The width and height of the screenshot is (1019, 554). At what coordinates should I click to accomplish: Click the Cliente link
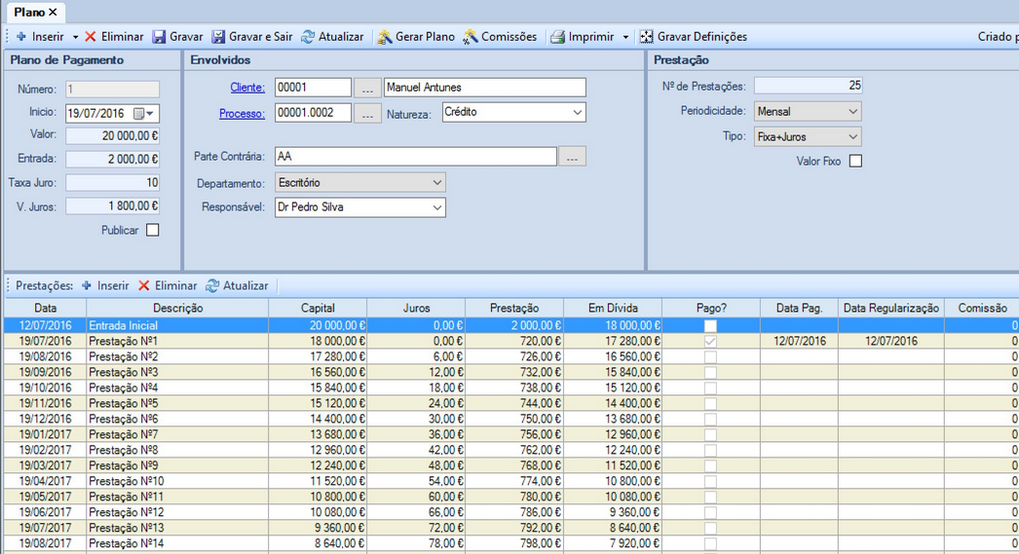click(x=246, y=87)
